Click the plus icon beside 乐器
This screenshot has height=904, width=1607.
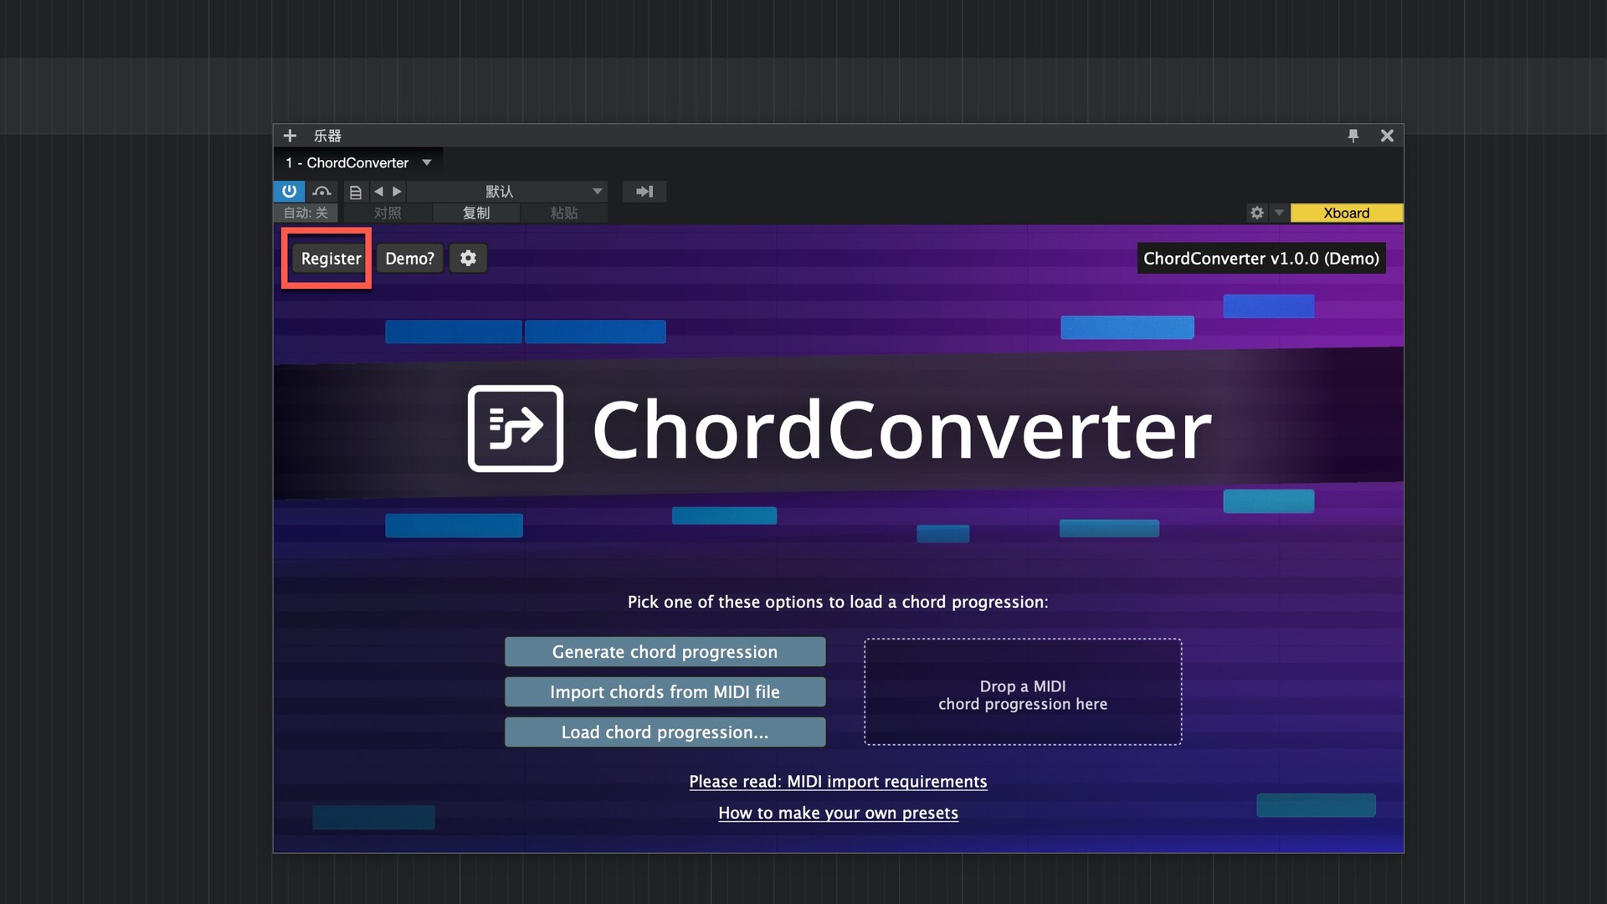[290, 136]
